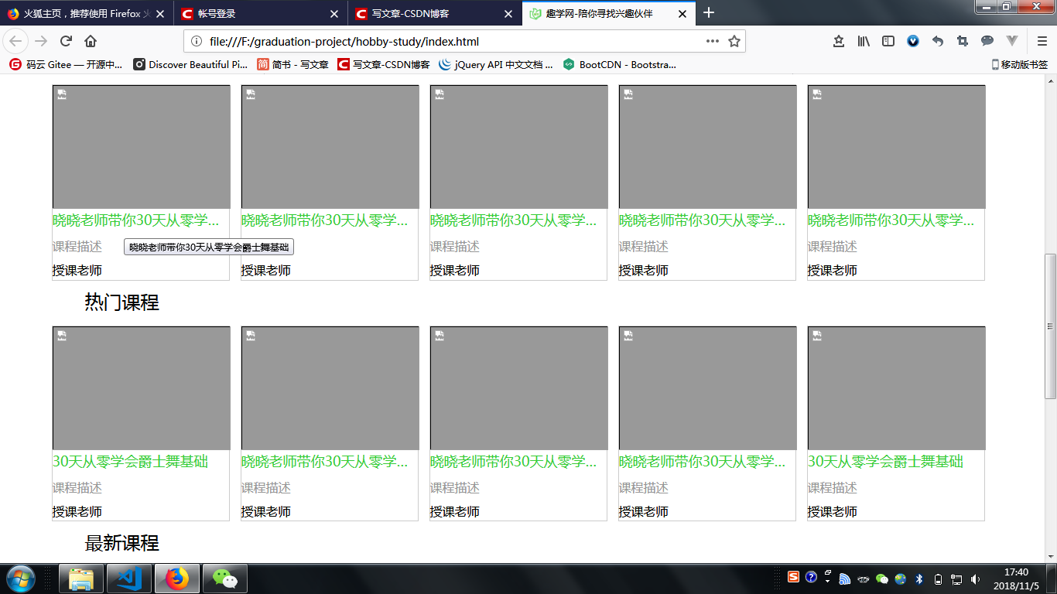This screenshot has width=1057, height=594.
Task: Click the blue V extension icon
Action: coord(913,41)
